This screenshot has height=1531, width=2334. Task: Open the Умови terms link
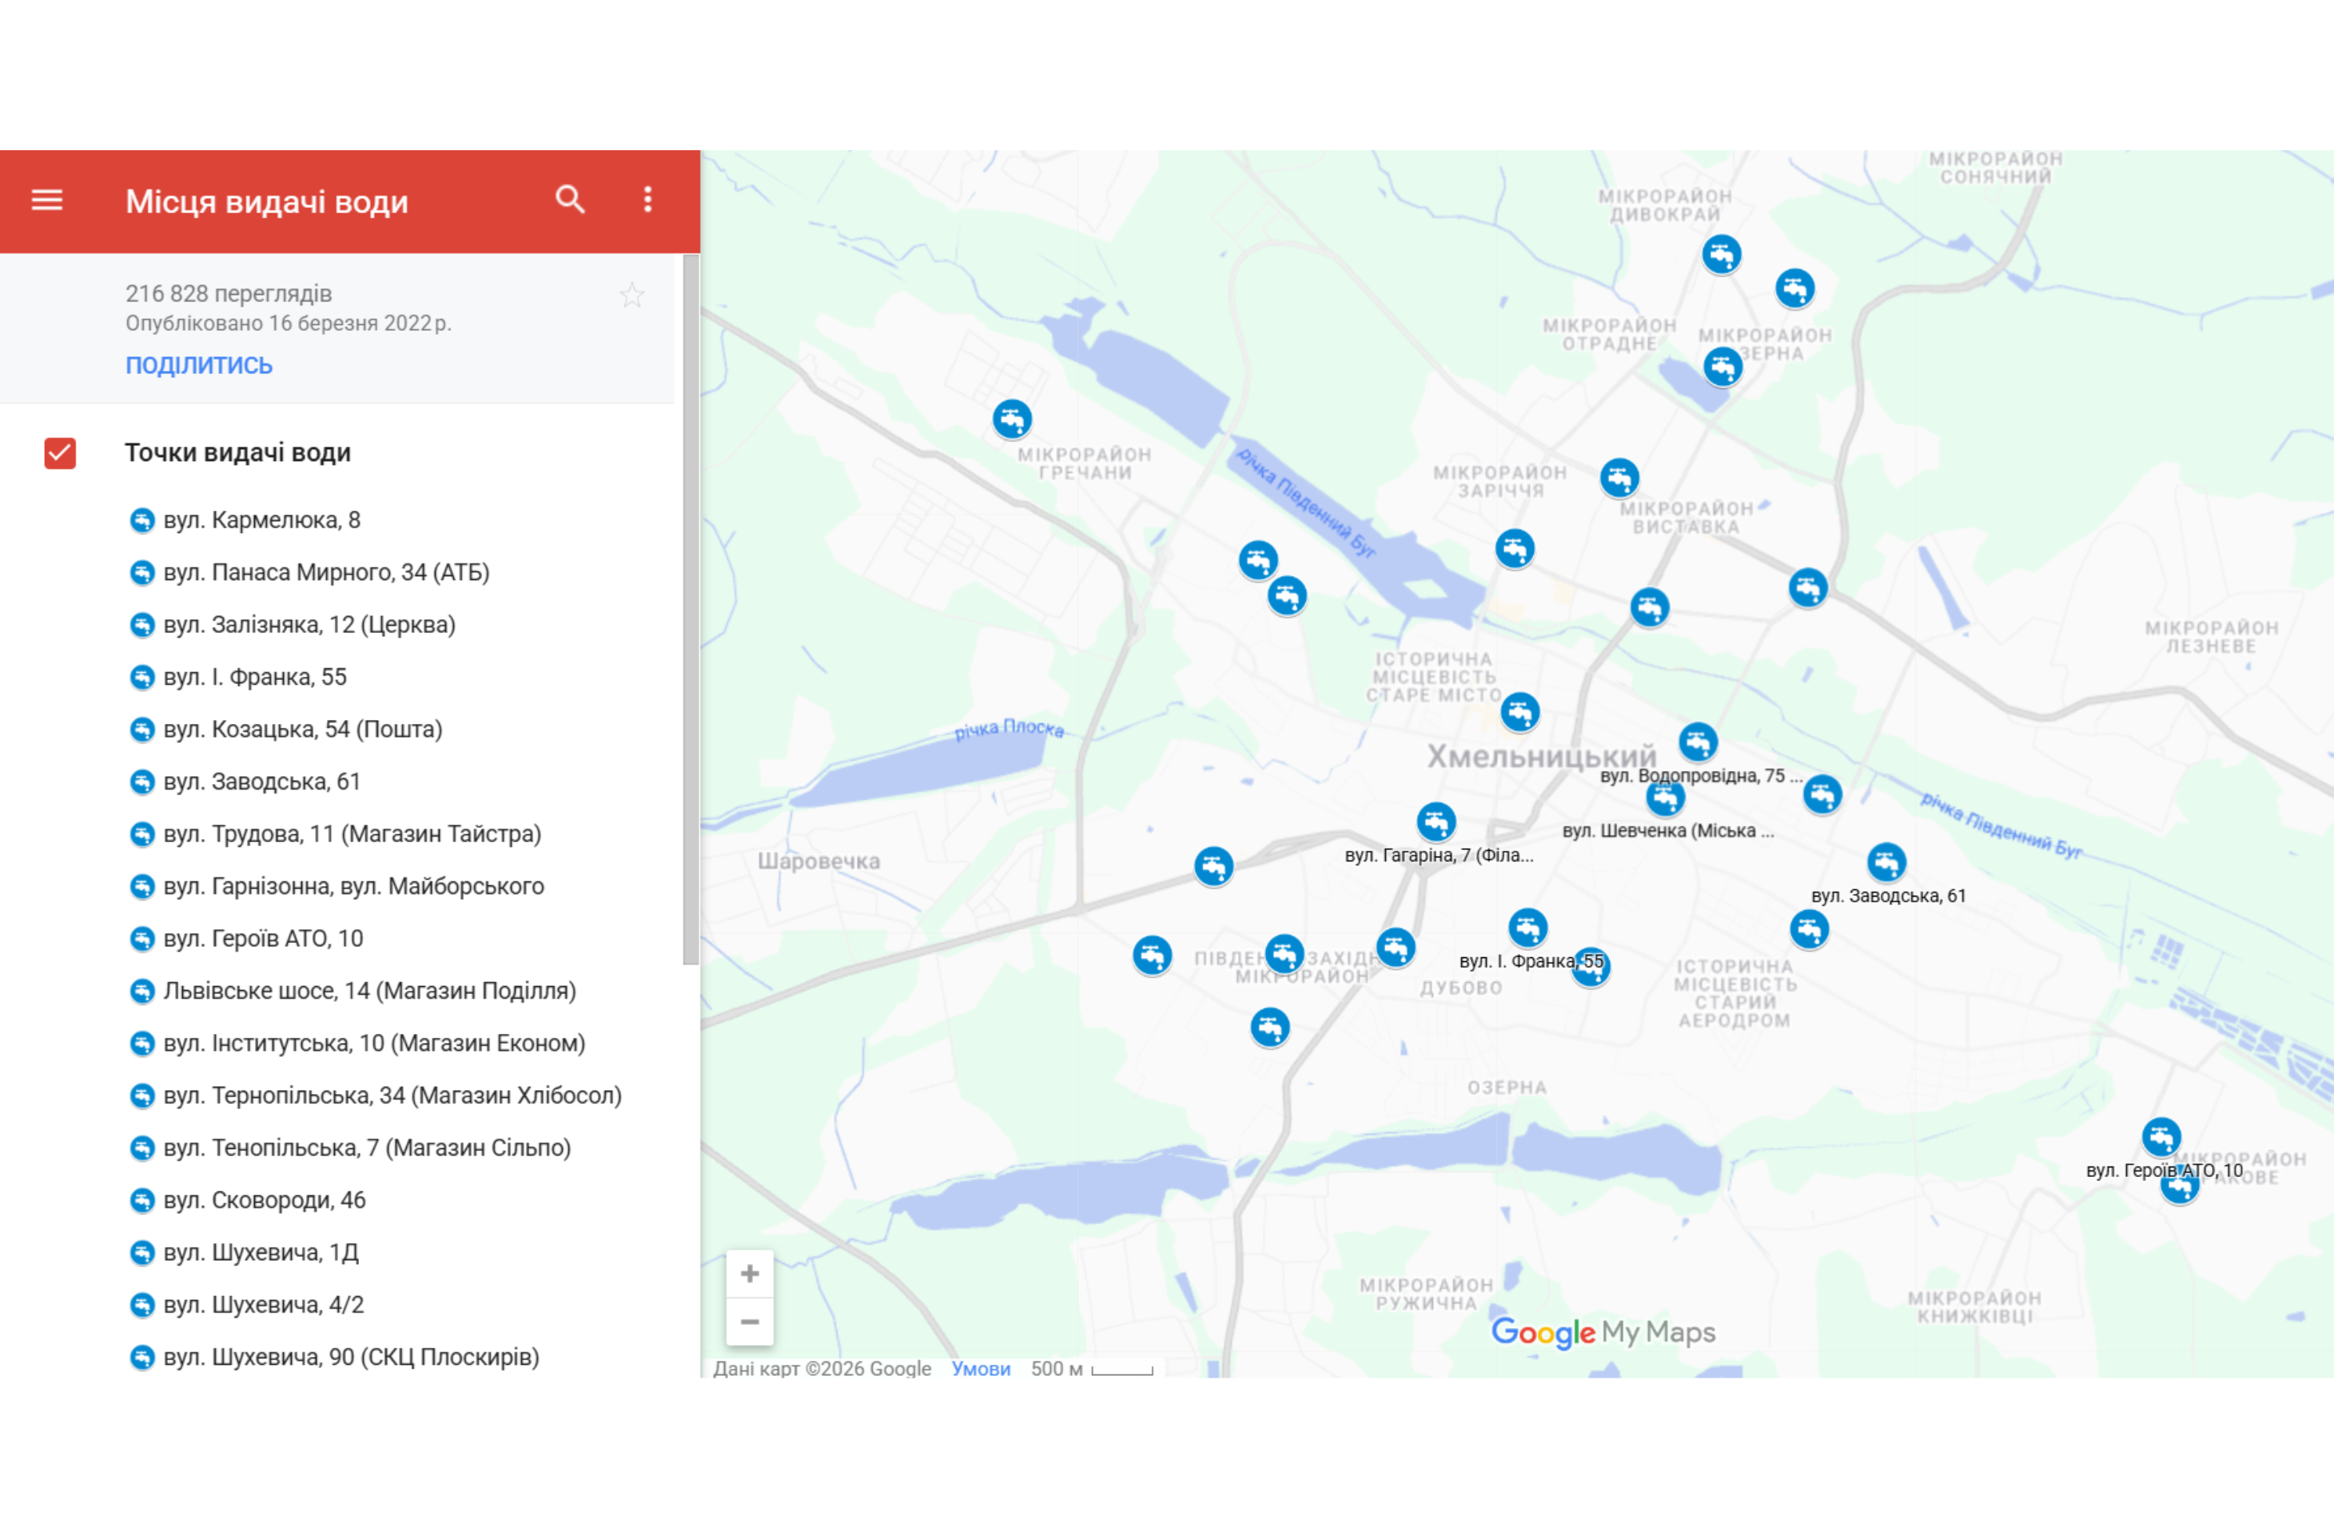980,1368
